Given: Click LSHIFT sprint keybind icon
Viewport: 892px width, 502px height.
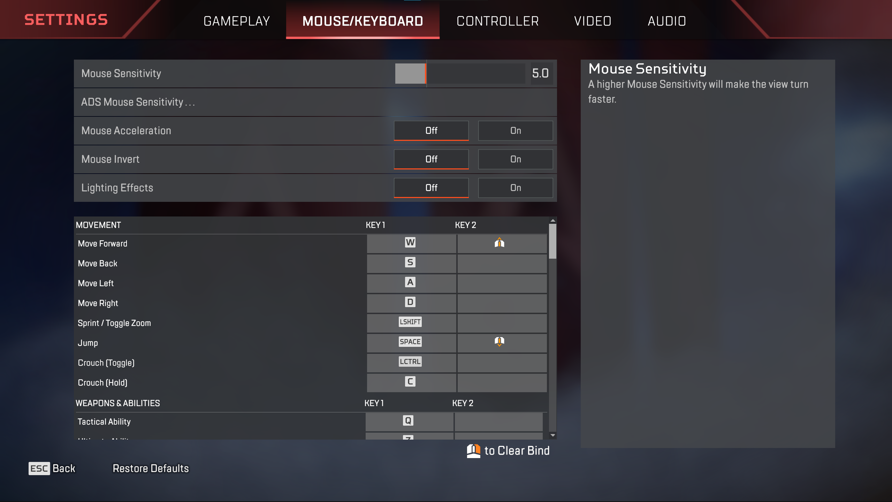Looking at the screenshot, I should coord(409,322).
